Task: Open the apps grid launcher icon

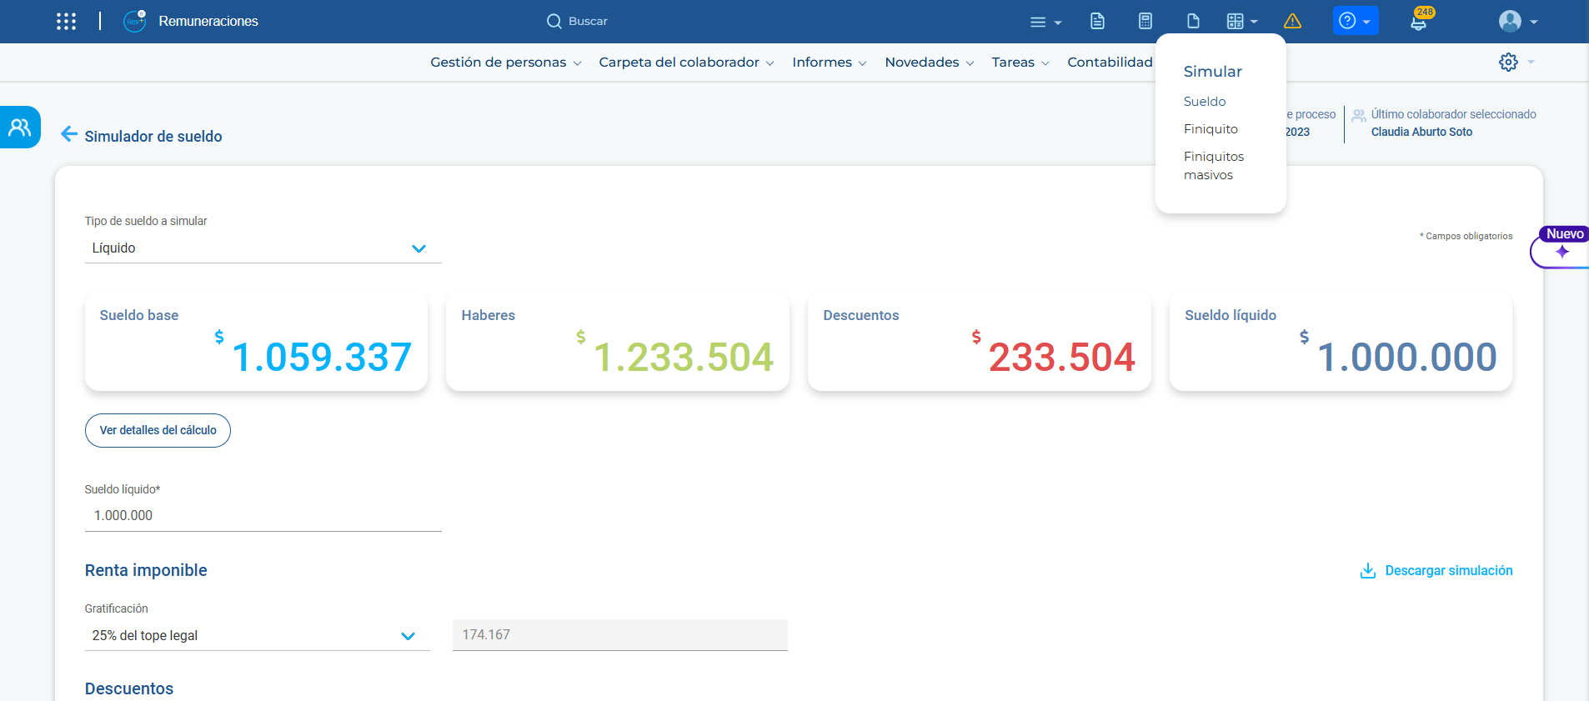Action: [66, 22]
